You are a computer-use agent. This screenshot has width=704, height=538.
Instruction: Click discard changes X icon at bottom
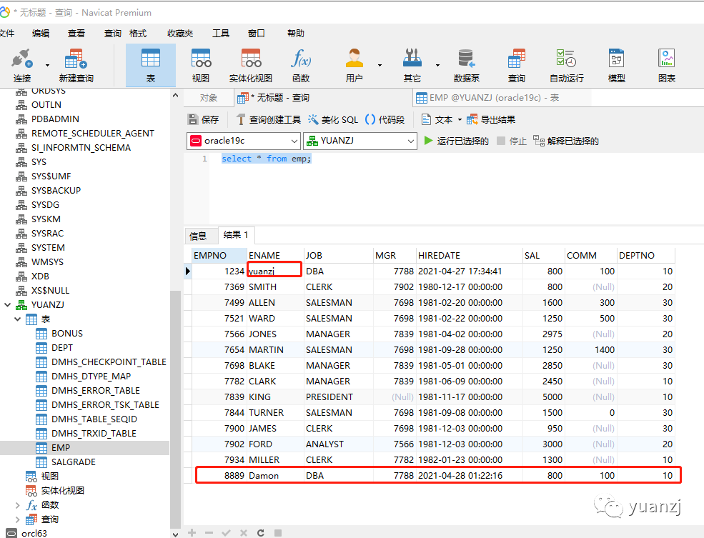[x=243, y=532]
